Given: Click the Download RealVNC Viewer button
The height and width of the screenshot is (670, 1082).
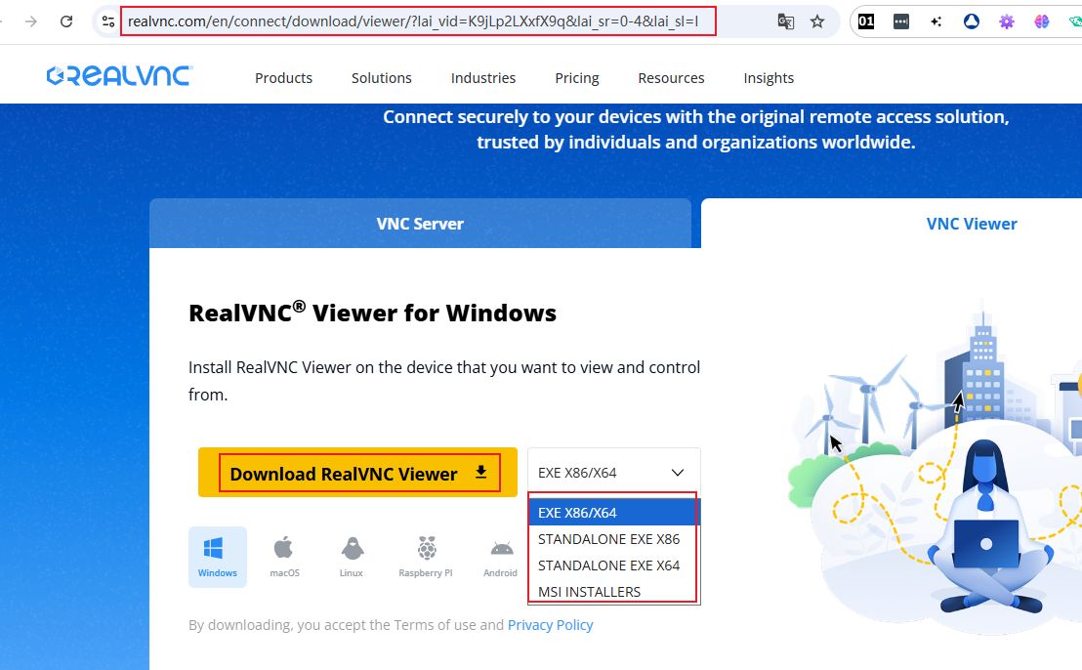Looking at the screenshot, I should 357,473.
